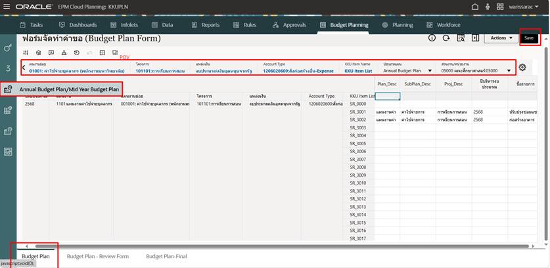The height and width of the screenshot is (268, 550).
Task: Switch to the Budget Plan - Review Form tab
Action: pos(97,256)
